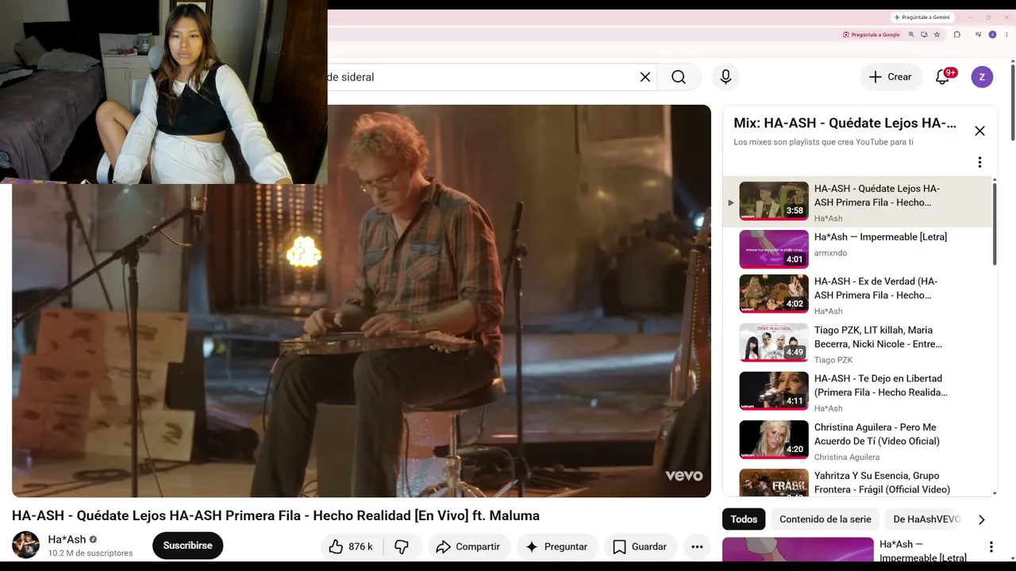Save the video with Guardar

[640, 546]
